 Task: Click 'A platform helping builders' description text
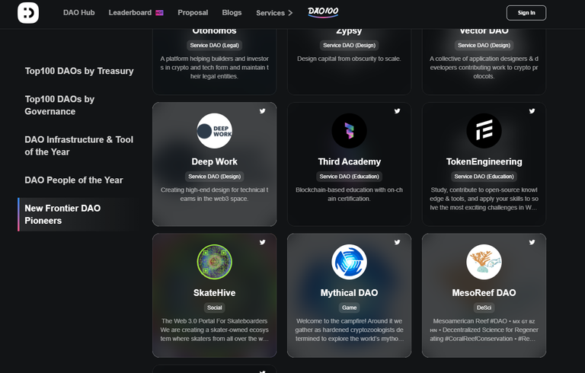215,67
